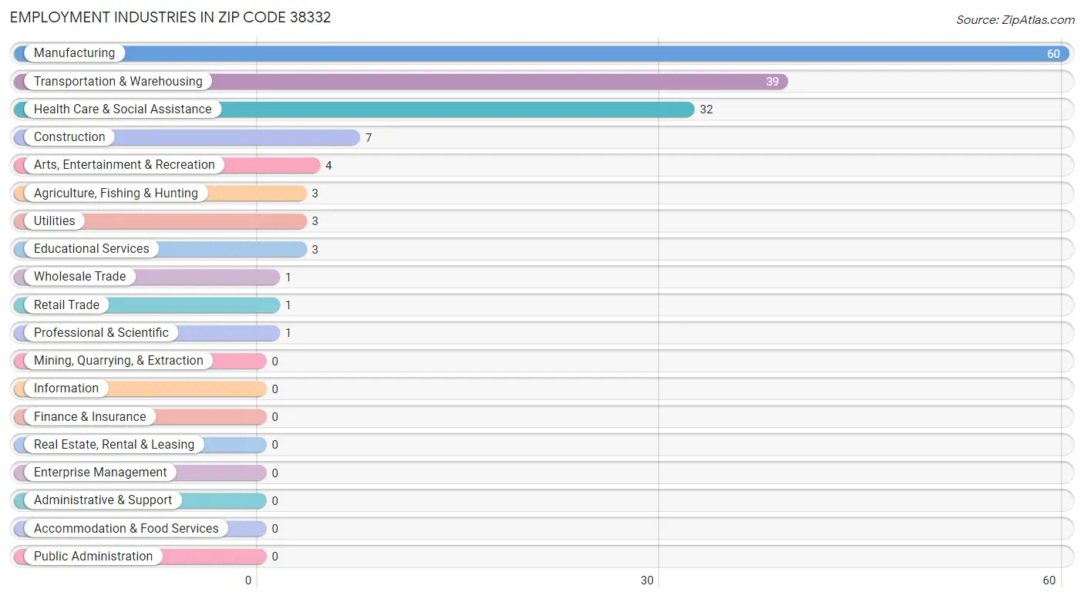The height and width of the screenshot is (599, 1084).
Task: Click the Educational Services value 3
Action: pyautogui.click(x=315, y=250)
